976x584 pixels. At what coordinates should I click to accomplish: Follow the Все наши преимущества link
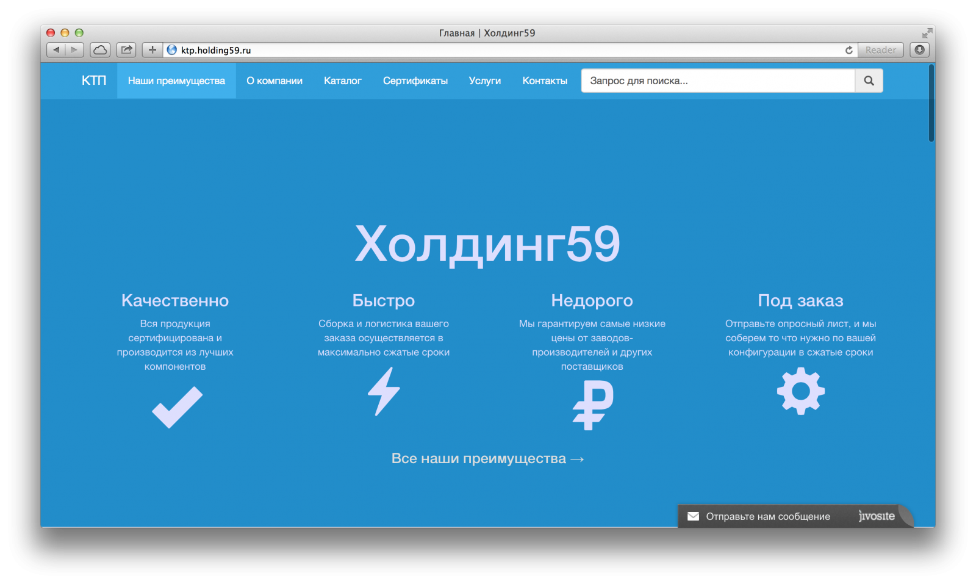click(487, 458)
